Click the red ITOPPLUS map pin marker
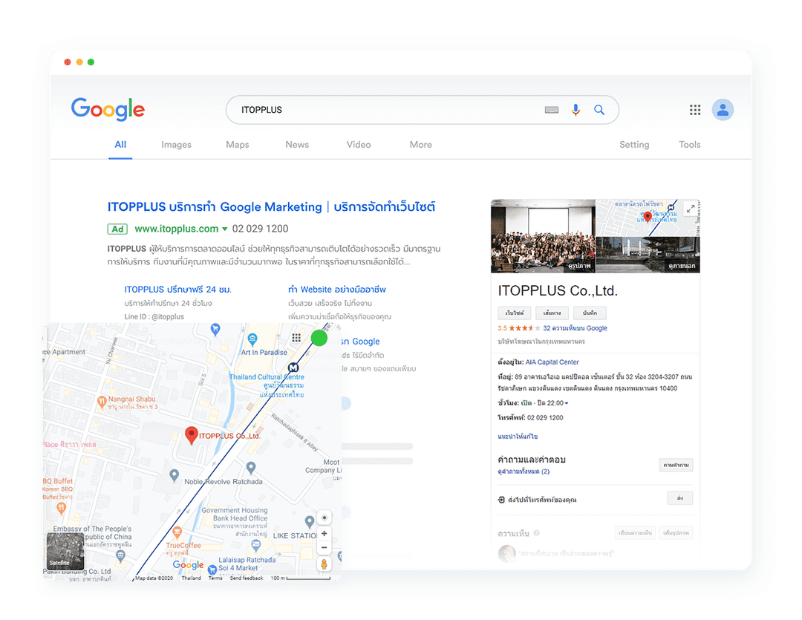This screenshot has height=620, width=802. 191,435
